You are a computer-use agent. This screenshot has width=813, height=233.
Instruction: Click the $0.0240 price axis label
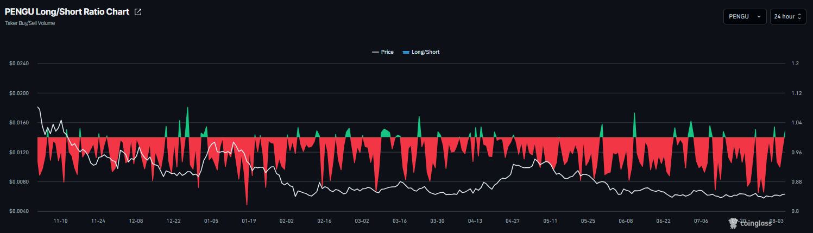pyautogui.click(x=19, y=64)
